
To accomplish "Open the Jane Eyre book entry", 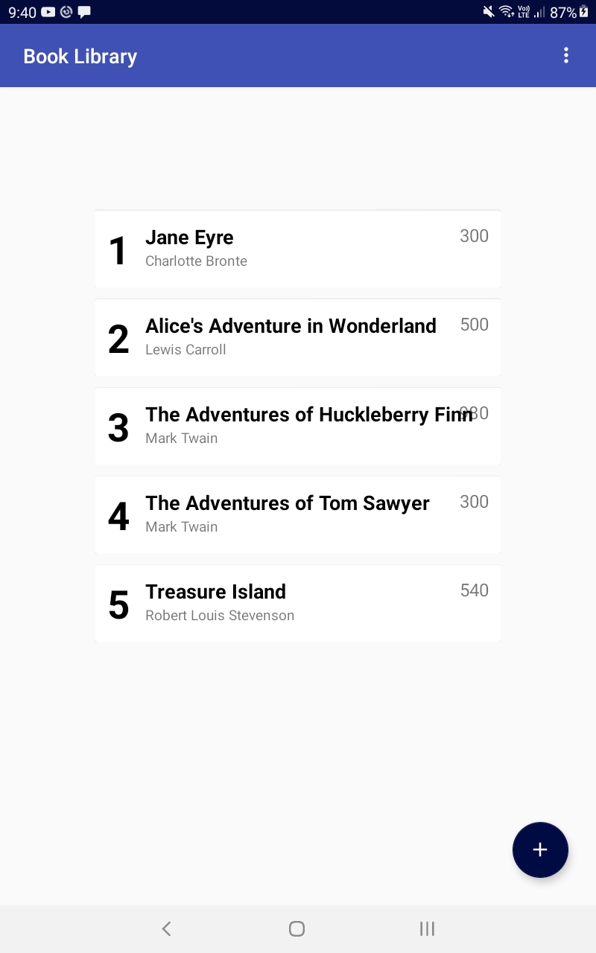I will pos(298,249).
